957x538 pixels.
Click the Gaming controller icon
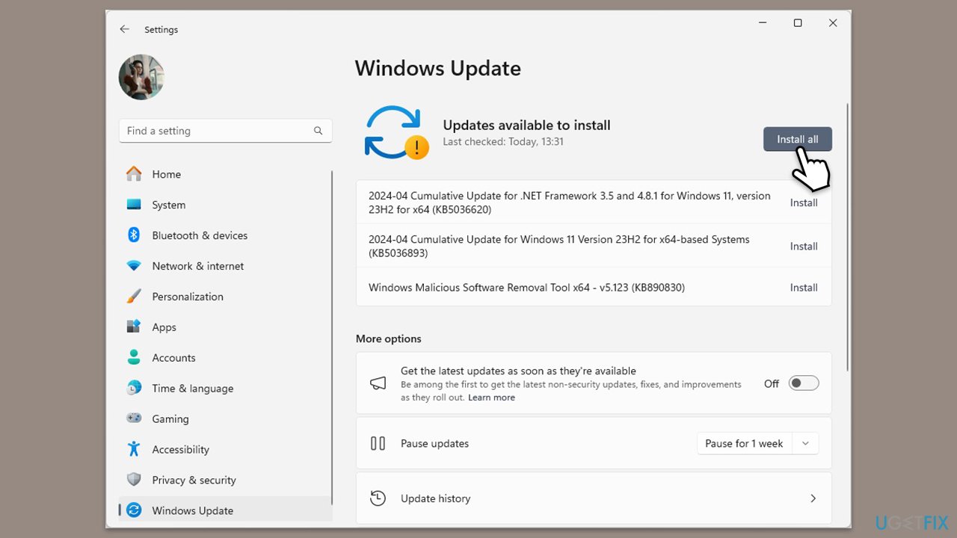point(134,419)
